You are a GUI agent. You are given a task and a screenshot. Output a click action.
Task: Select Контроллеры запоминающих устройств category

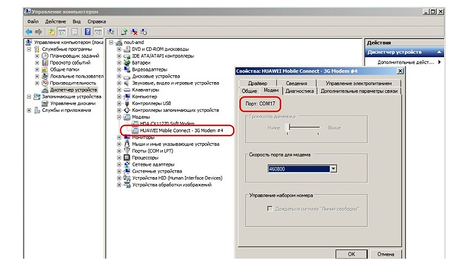[x=176, y=110]
